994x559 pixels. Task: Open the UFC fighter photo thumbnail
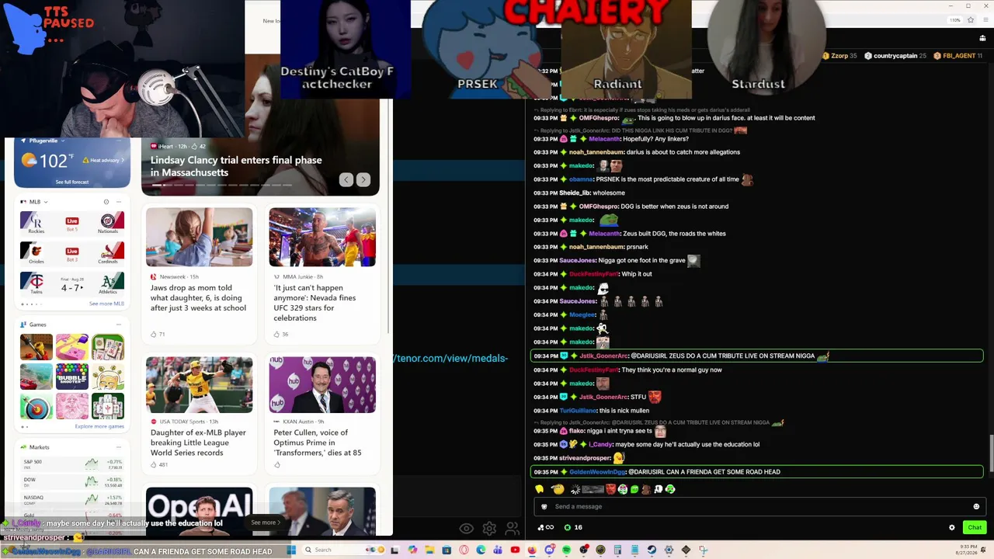pos(322,237)
